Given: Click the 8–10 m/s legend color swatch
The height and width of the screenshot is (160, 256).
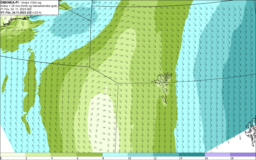Looking at the screenshot, I should tap(115, 155).
